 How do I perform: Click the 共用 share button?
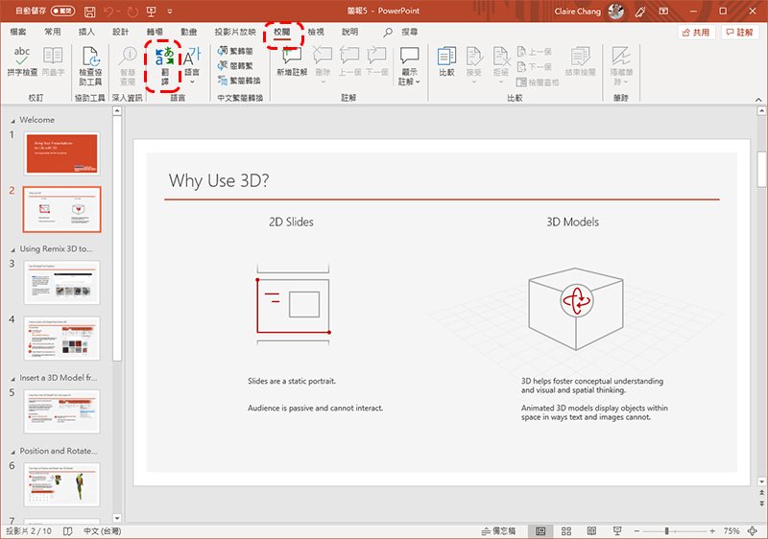696,32
